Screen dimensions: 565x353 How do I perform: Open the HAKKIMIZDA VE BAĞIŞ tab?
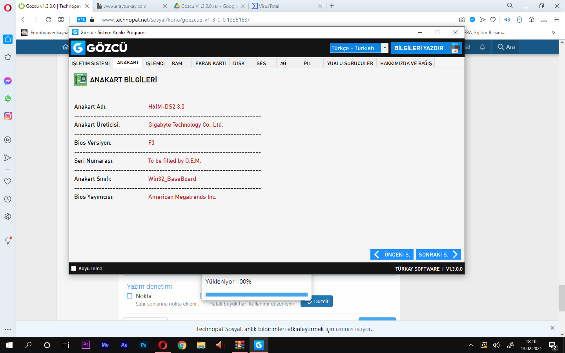406,63
